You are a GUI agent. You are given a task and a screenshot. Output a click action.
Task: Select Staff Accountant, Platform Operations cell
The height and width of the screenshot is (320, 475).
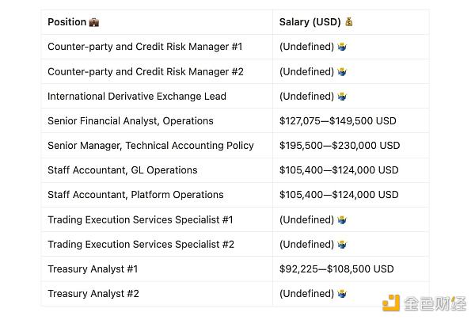135,195
